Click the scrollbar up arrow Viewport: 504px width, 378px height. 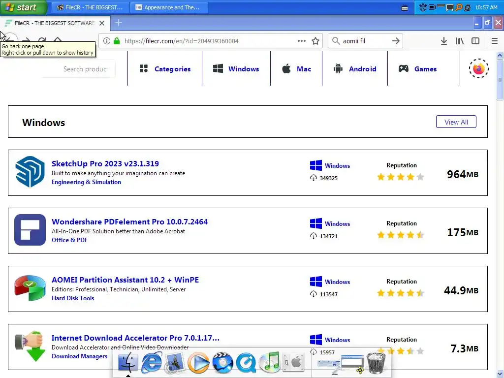tap(500, 55)
